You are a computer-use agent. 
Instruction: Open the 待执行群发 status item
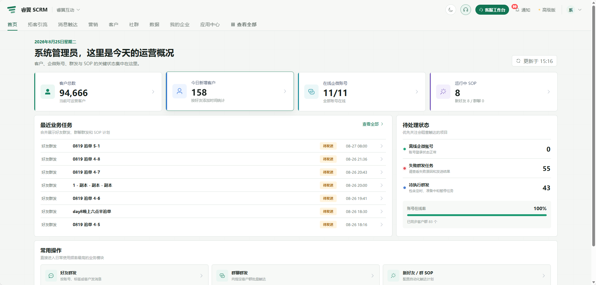(477, 188)
